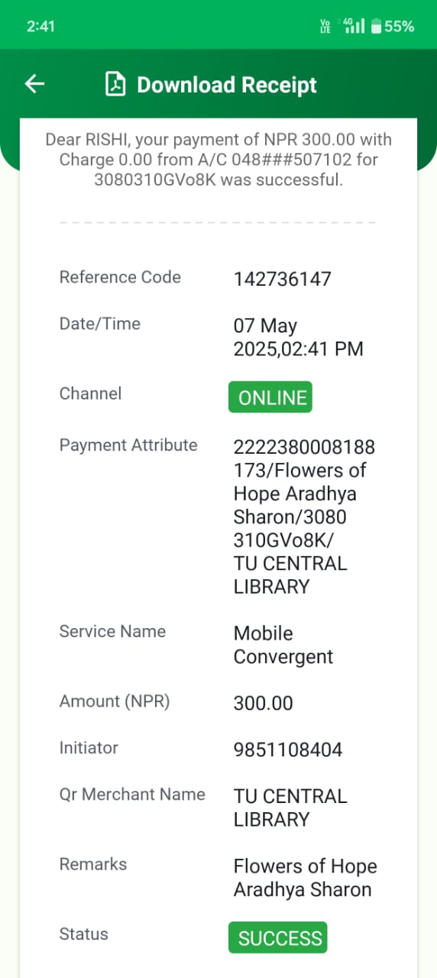Select the reference code 142736147
The image size is (437, 978).
pyautogui.click(x=283, y=279)
